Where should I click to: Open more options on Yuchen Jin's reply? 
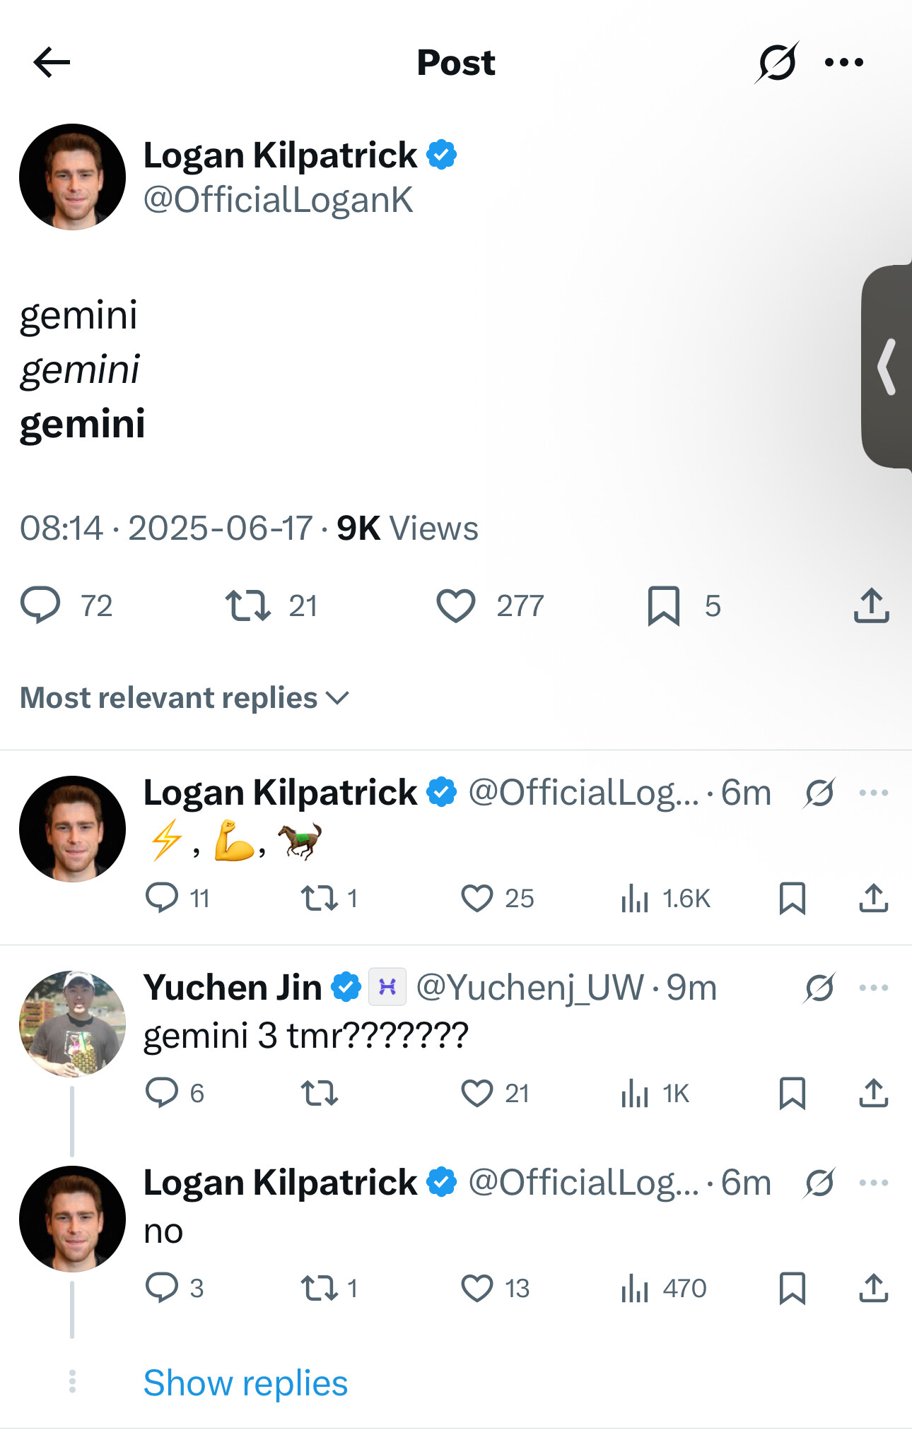(873, 988)
